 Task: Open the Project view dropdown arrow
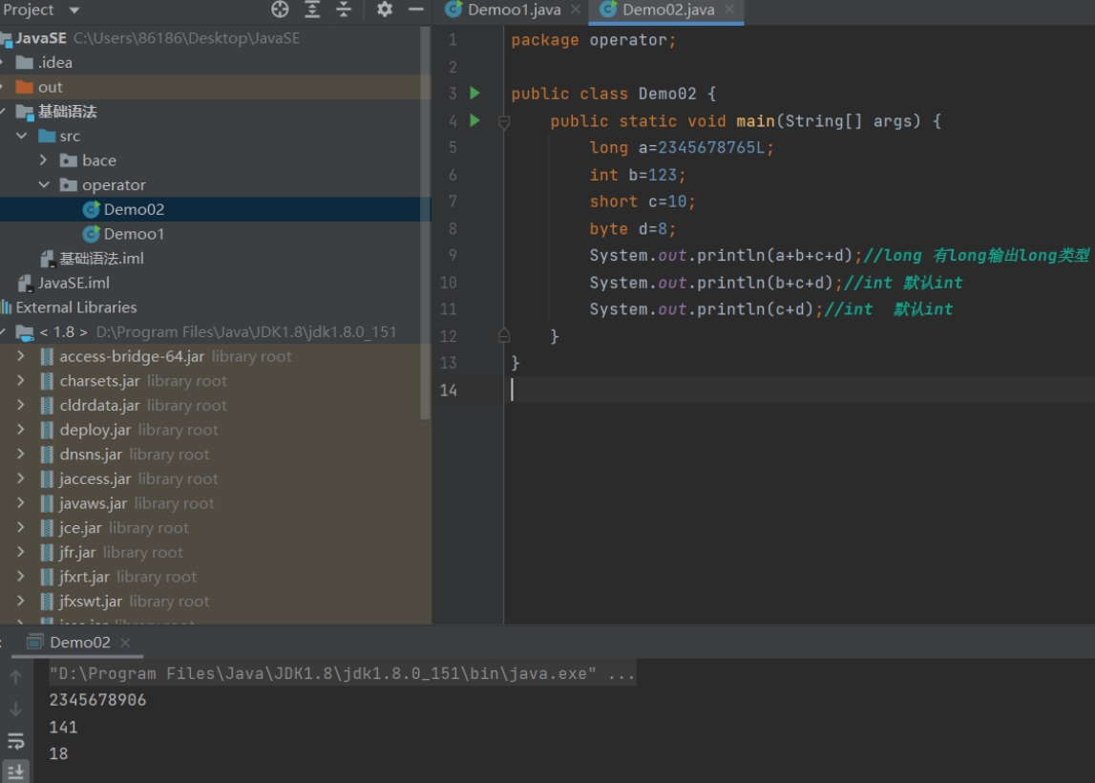pyautogui.click(x=74, y=11)
